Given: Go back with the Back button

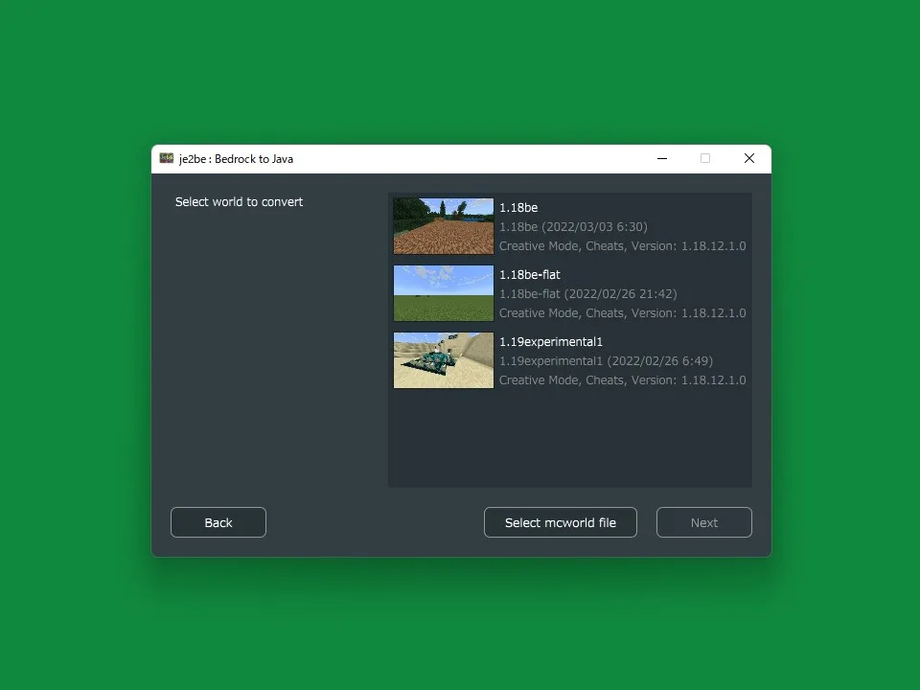Looking at the screenshot, I should tap(218, 522).
